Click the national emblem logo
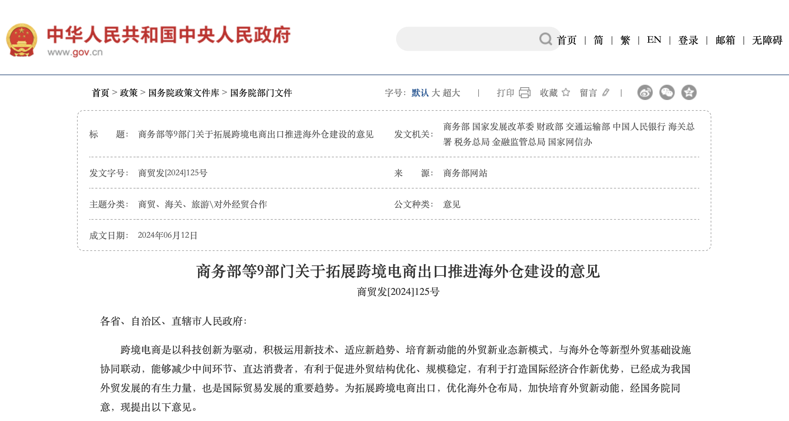Viewport: 789px width, 421px height. tap(21, 40)
